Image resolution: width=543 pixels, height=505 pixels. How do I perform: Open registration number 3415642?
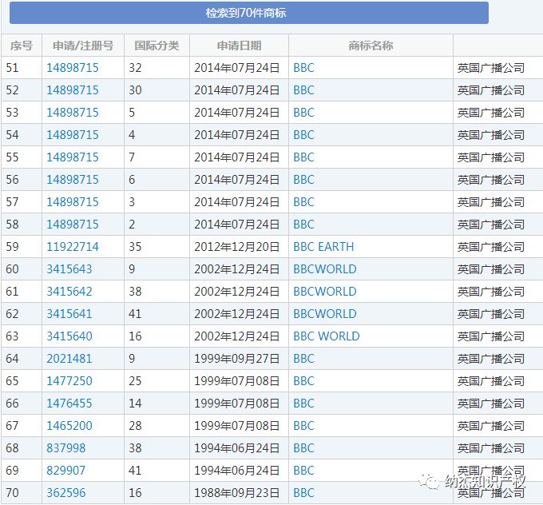tap(69, 292)
